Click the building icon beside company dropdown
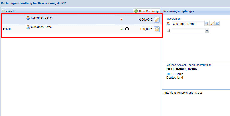 tap(168, 31)
